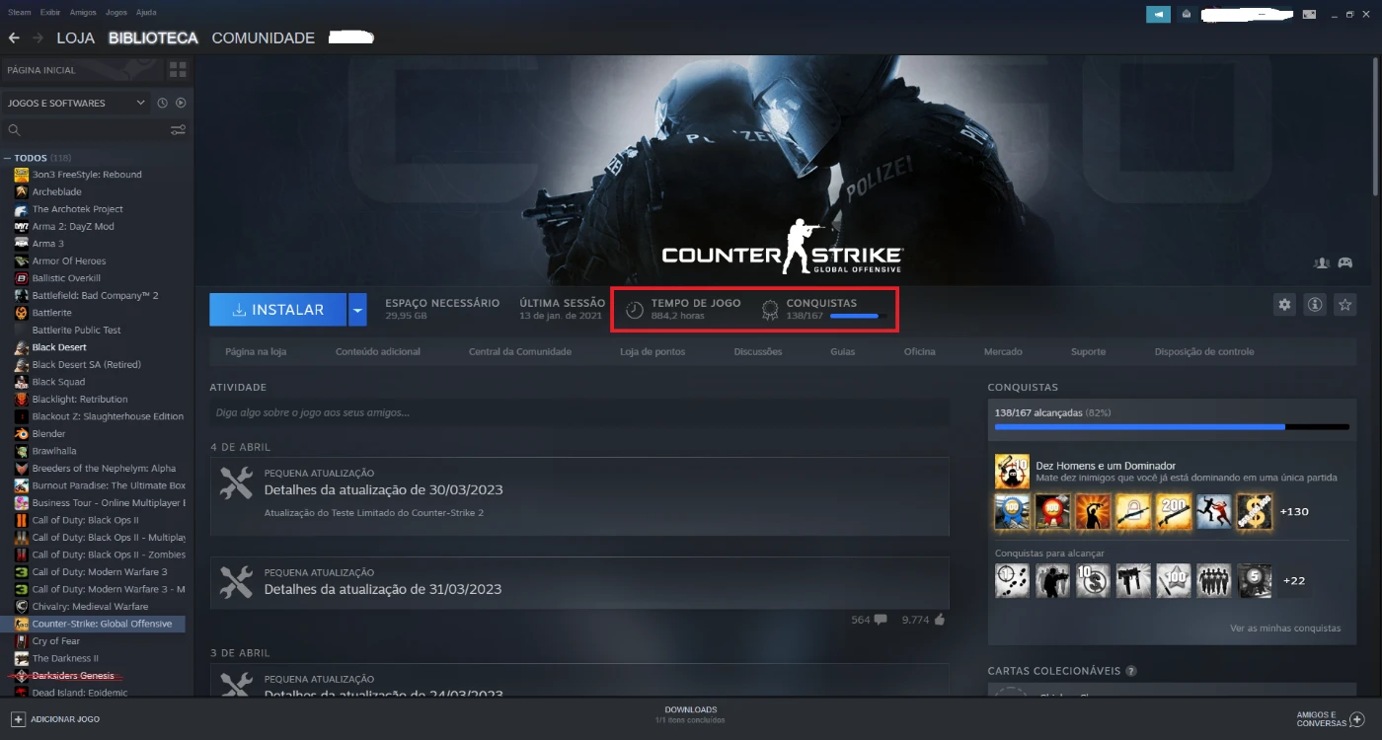Open the Amigos menu

point(83,13)
